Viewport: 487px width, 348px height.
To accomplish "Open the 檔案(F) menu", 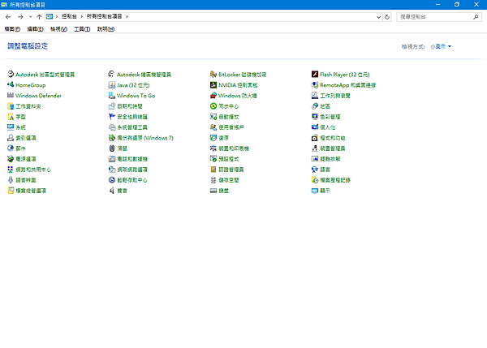I will (x=12, y=29).
